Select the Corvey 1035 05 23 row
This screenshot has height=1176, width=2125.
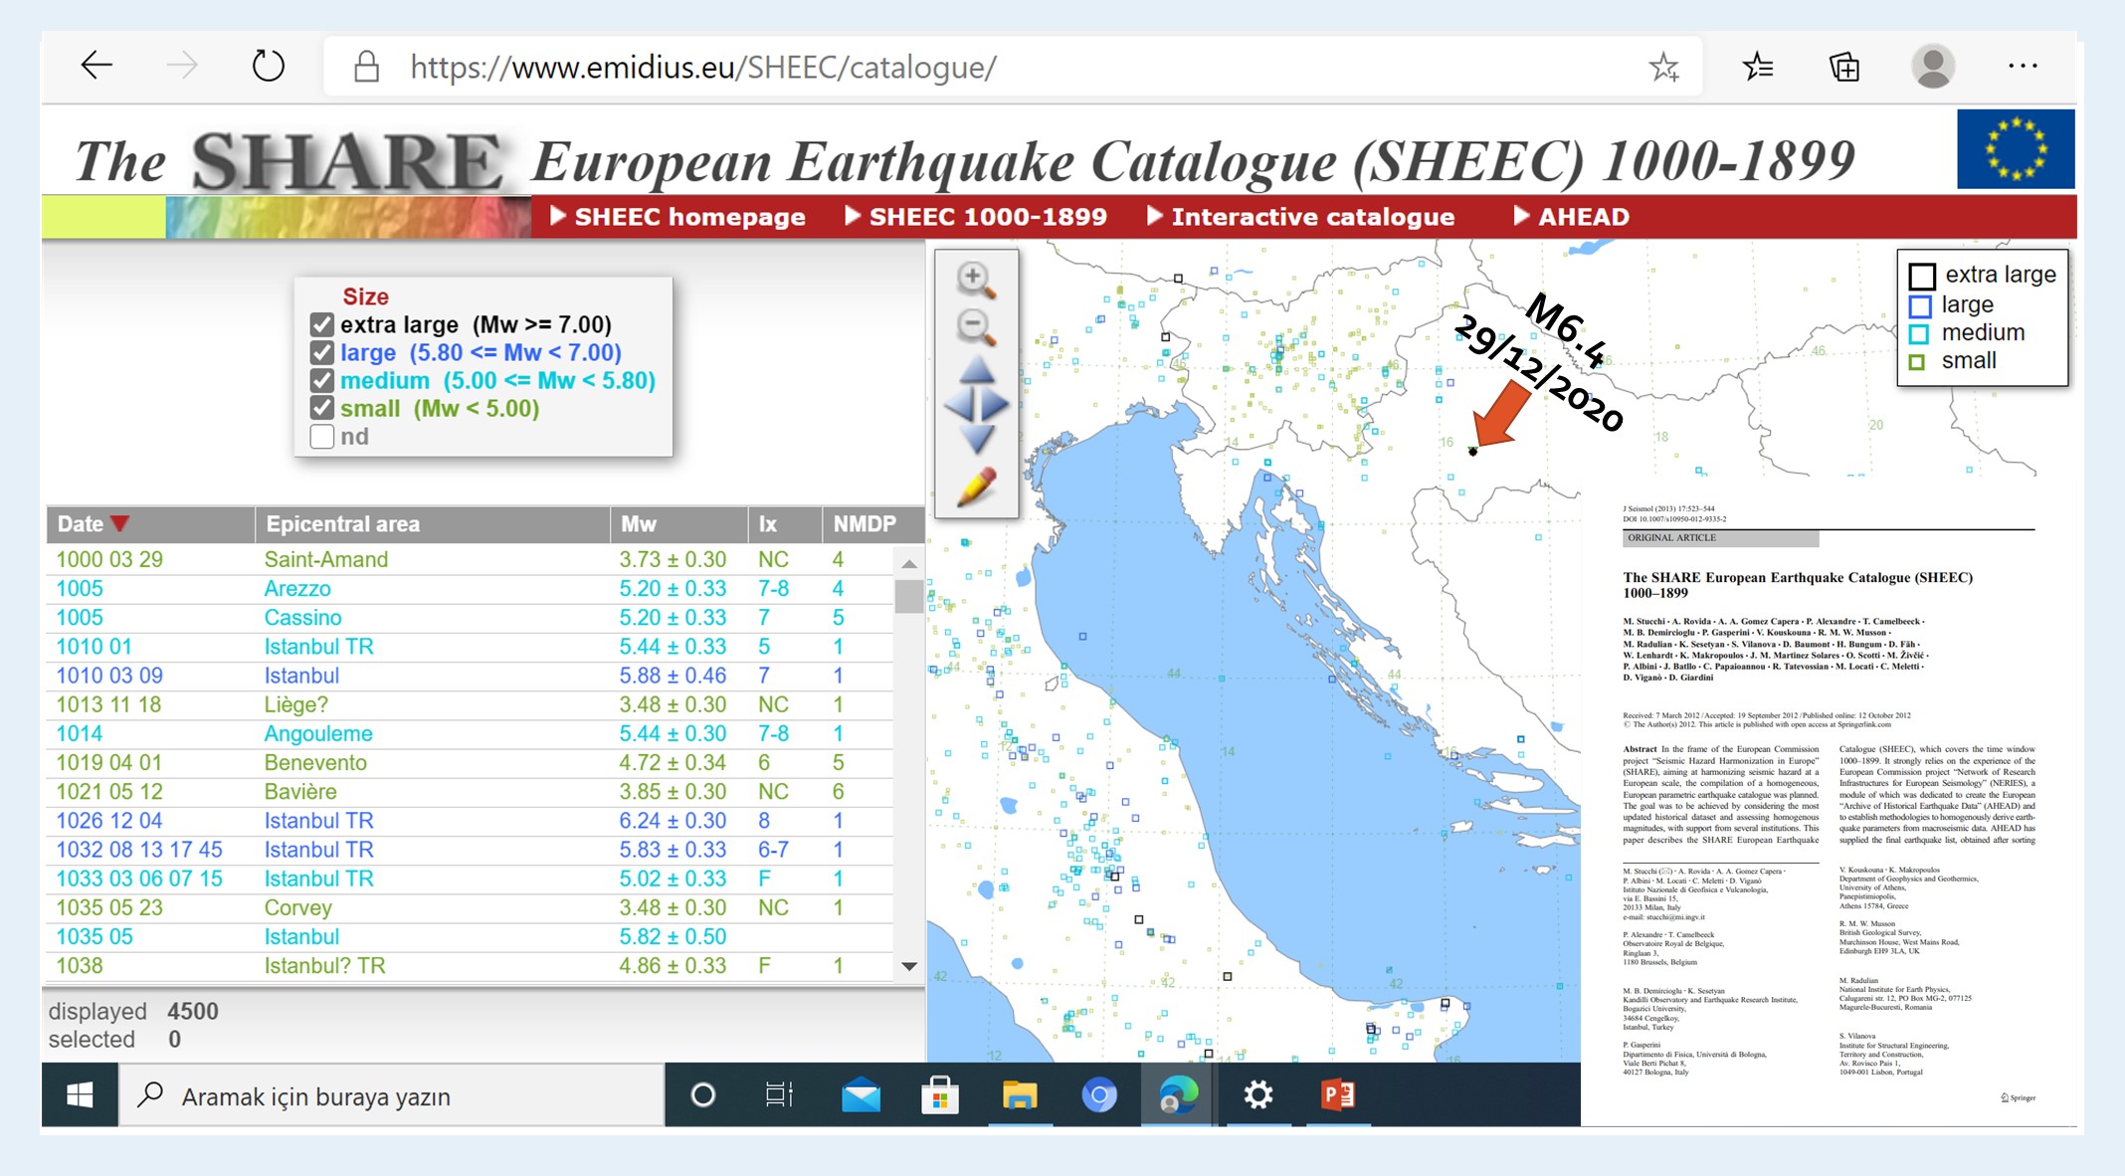(x=470, y=908)
